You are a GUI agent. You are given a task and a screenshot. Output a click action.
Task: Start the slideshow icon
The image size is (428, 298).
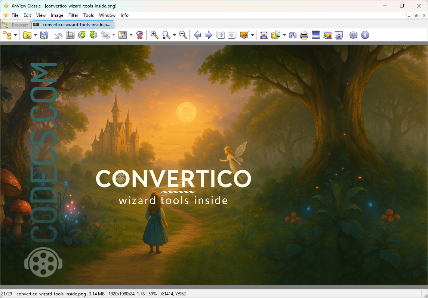coord(244,35)
